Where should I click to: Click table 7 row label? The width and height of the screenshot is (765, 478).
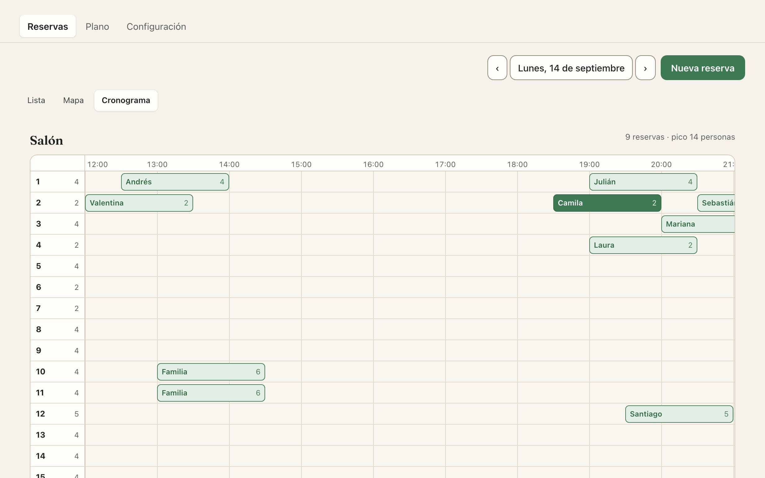click(57, 308)
